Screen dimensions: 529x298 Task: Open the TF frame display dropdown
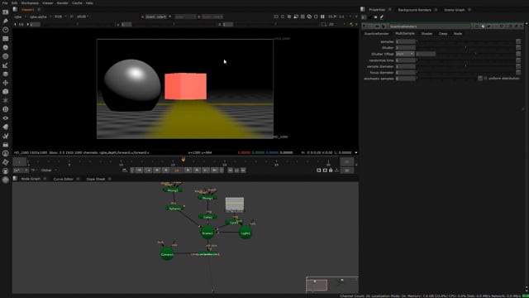click(34, 171)
